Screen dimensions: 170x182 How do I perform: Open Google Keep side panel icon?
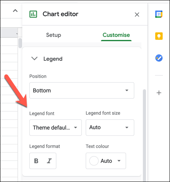pos(159,36)
